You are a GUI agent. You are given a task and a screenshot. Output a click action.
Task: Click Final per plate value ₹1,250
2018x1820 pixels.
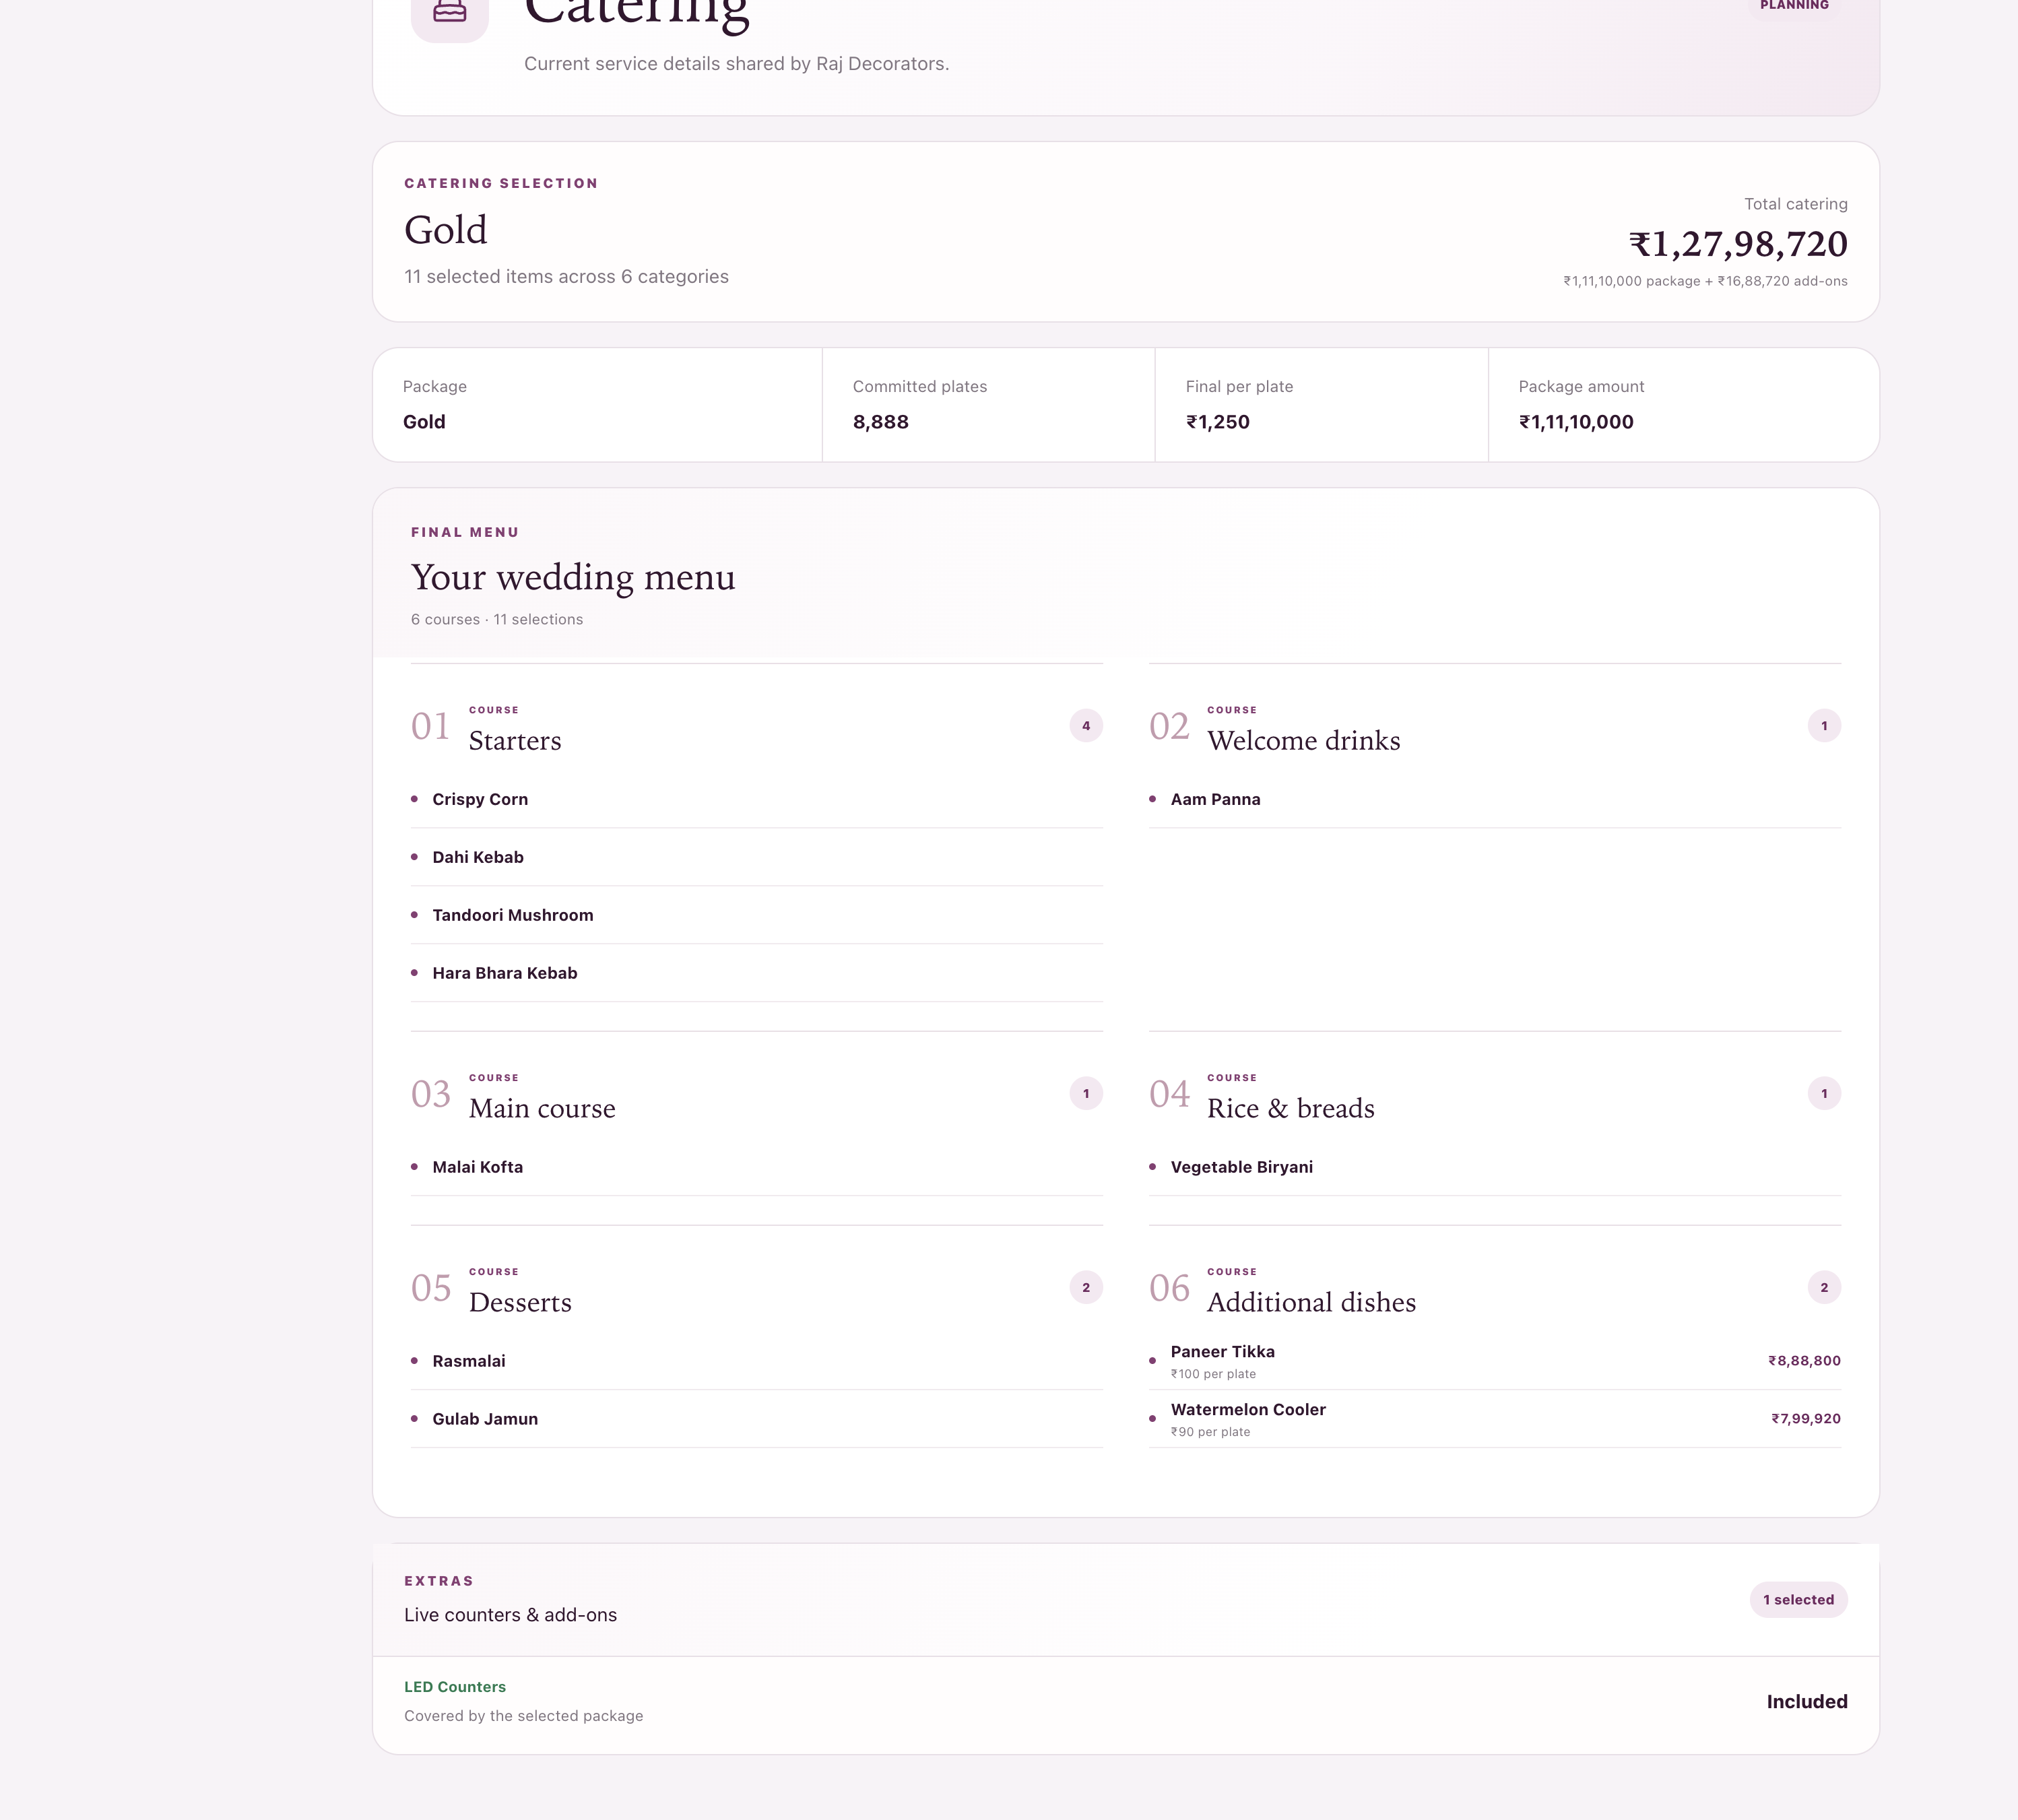[1218, 422]
